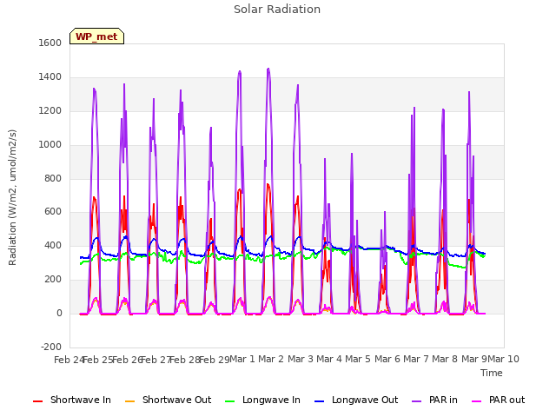Click the Mar 9 x-axis label

coord(474,359)
